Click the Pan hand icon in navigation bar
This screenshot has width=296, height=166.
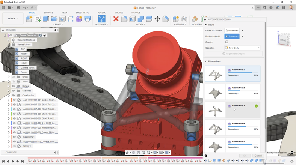pyautogui.click(x=139, y=153)
